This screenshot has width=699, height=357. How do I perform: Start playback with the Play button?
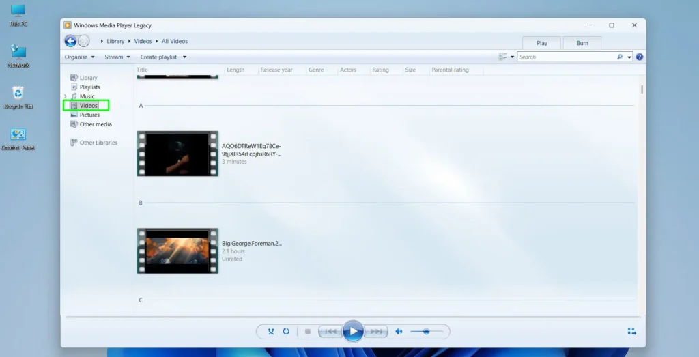pyautogui.click(x=353, y=331)
